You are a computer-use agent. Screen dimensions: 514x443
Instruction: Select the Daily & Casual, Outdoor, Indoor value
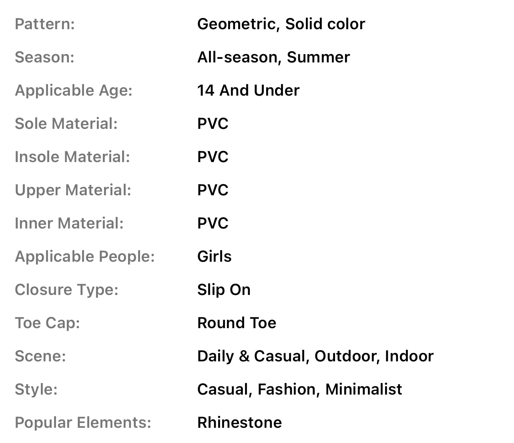coord(315,356)
